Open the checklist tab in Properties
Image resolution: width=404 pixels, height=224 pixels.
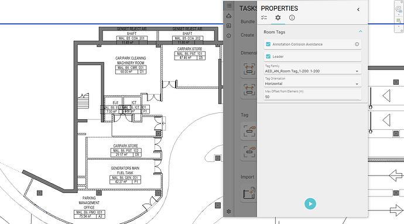click(x=264, y=18)
